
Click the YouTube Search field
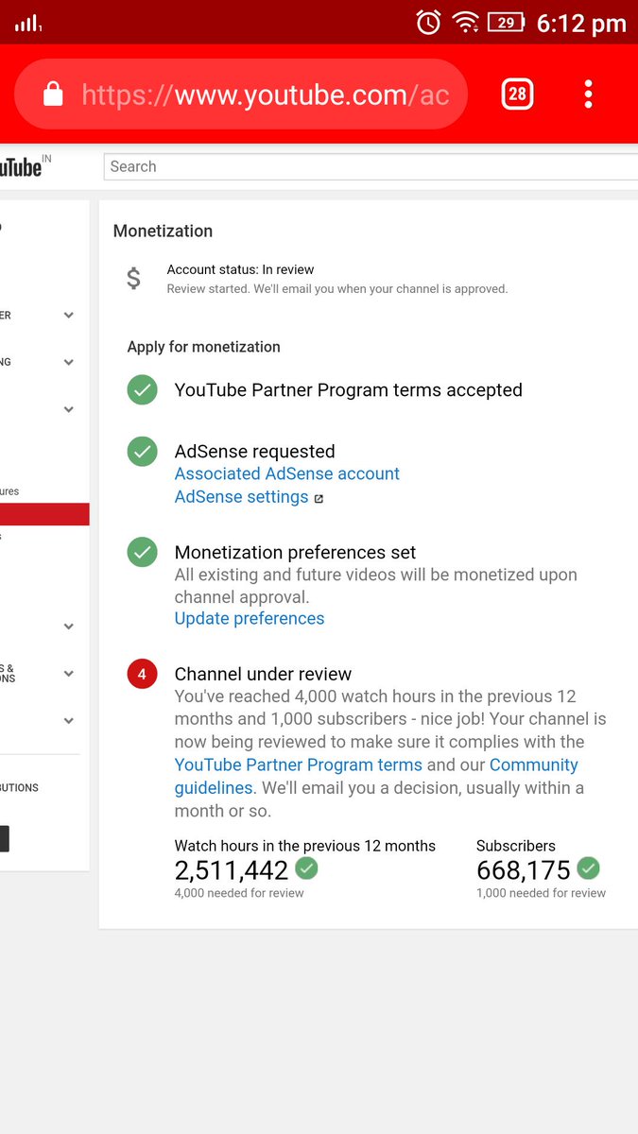tap(371, 166)
